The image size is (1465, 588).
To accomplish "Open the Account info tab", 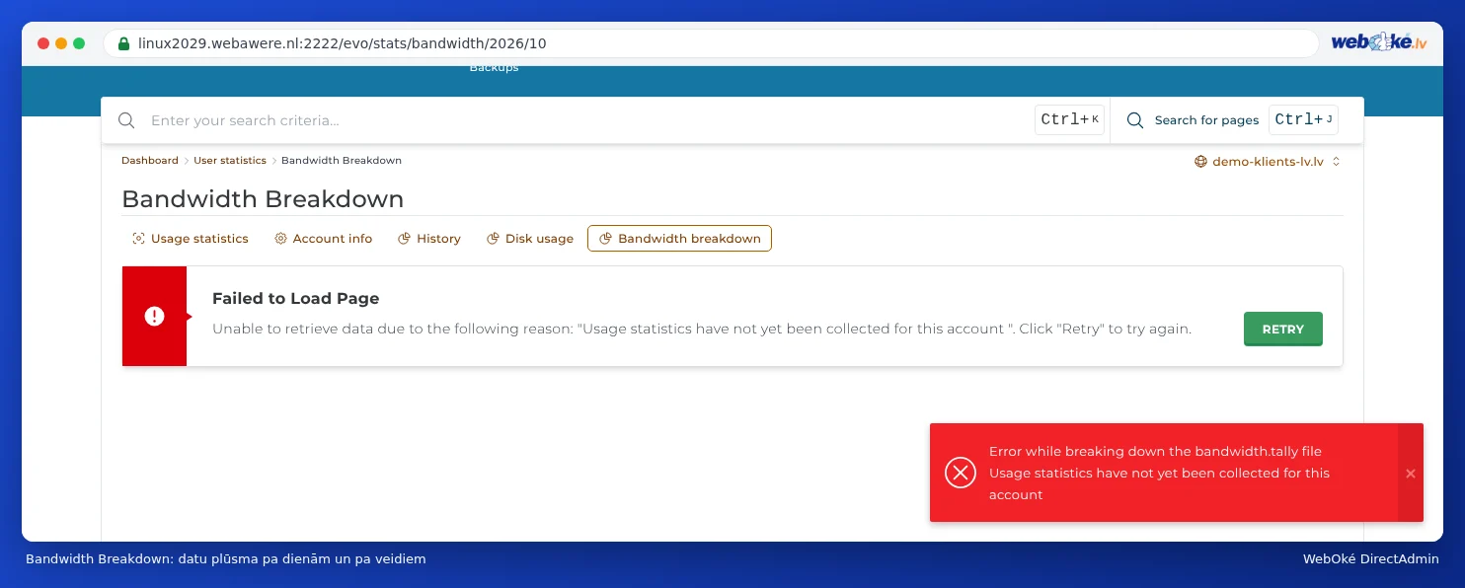I will (x=324, y=239).
